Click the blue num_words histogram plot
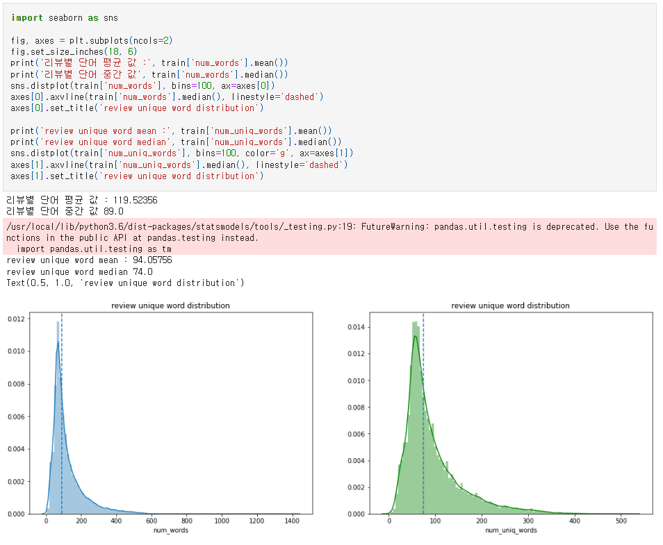Image resolution: width=663 pixels, height=545 pixels. [171, 413]
